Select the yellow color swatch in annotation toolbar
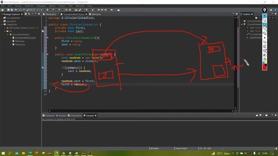 (x=265, y=62)
